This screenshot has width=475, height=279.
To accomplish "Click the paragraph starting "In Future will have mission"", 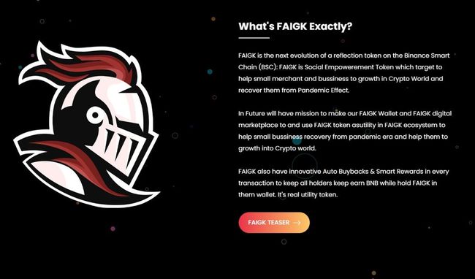I will coord(345,131).
